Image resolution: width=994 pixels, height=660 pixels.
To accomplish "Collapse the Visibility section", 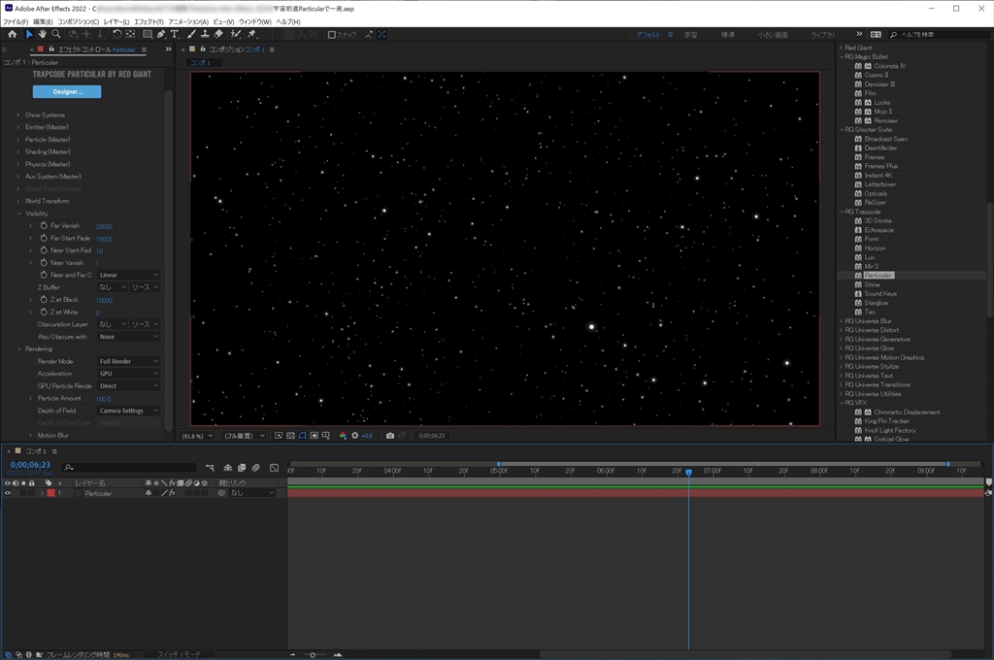I will coord(17,214).
